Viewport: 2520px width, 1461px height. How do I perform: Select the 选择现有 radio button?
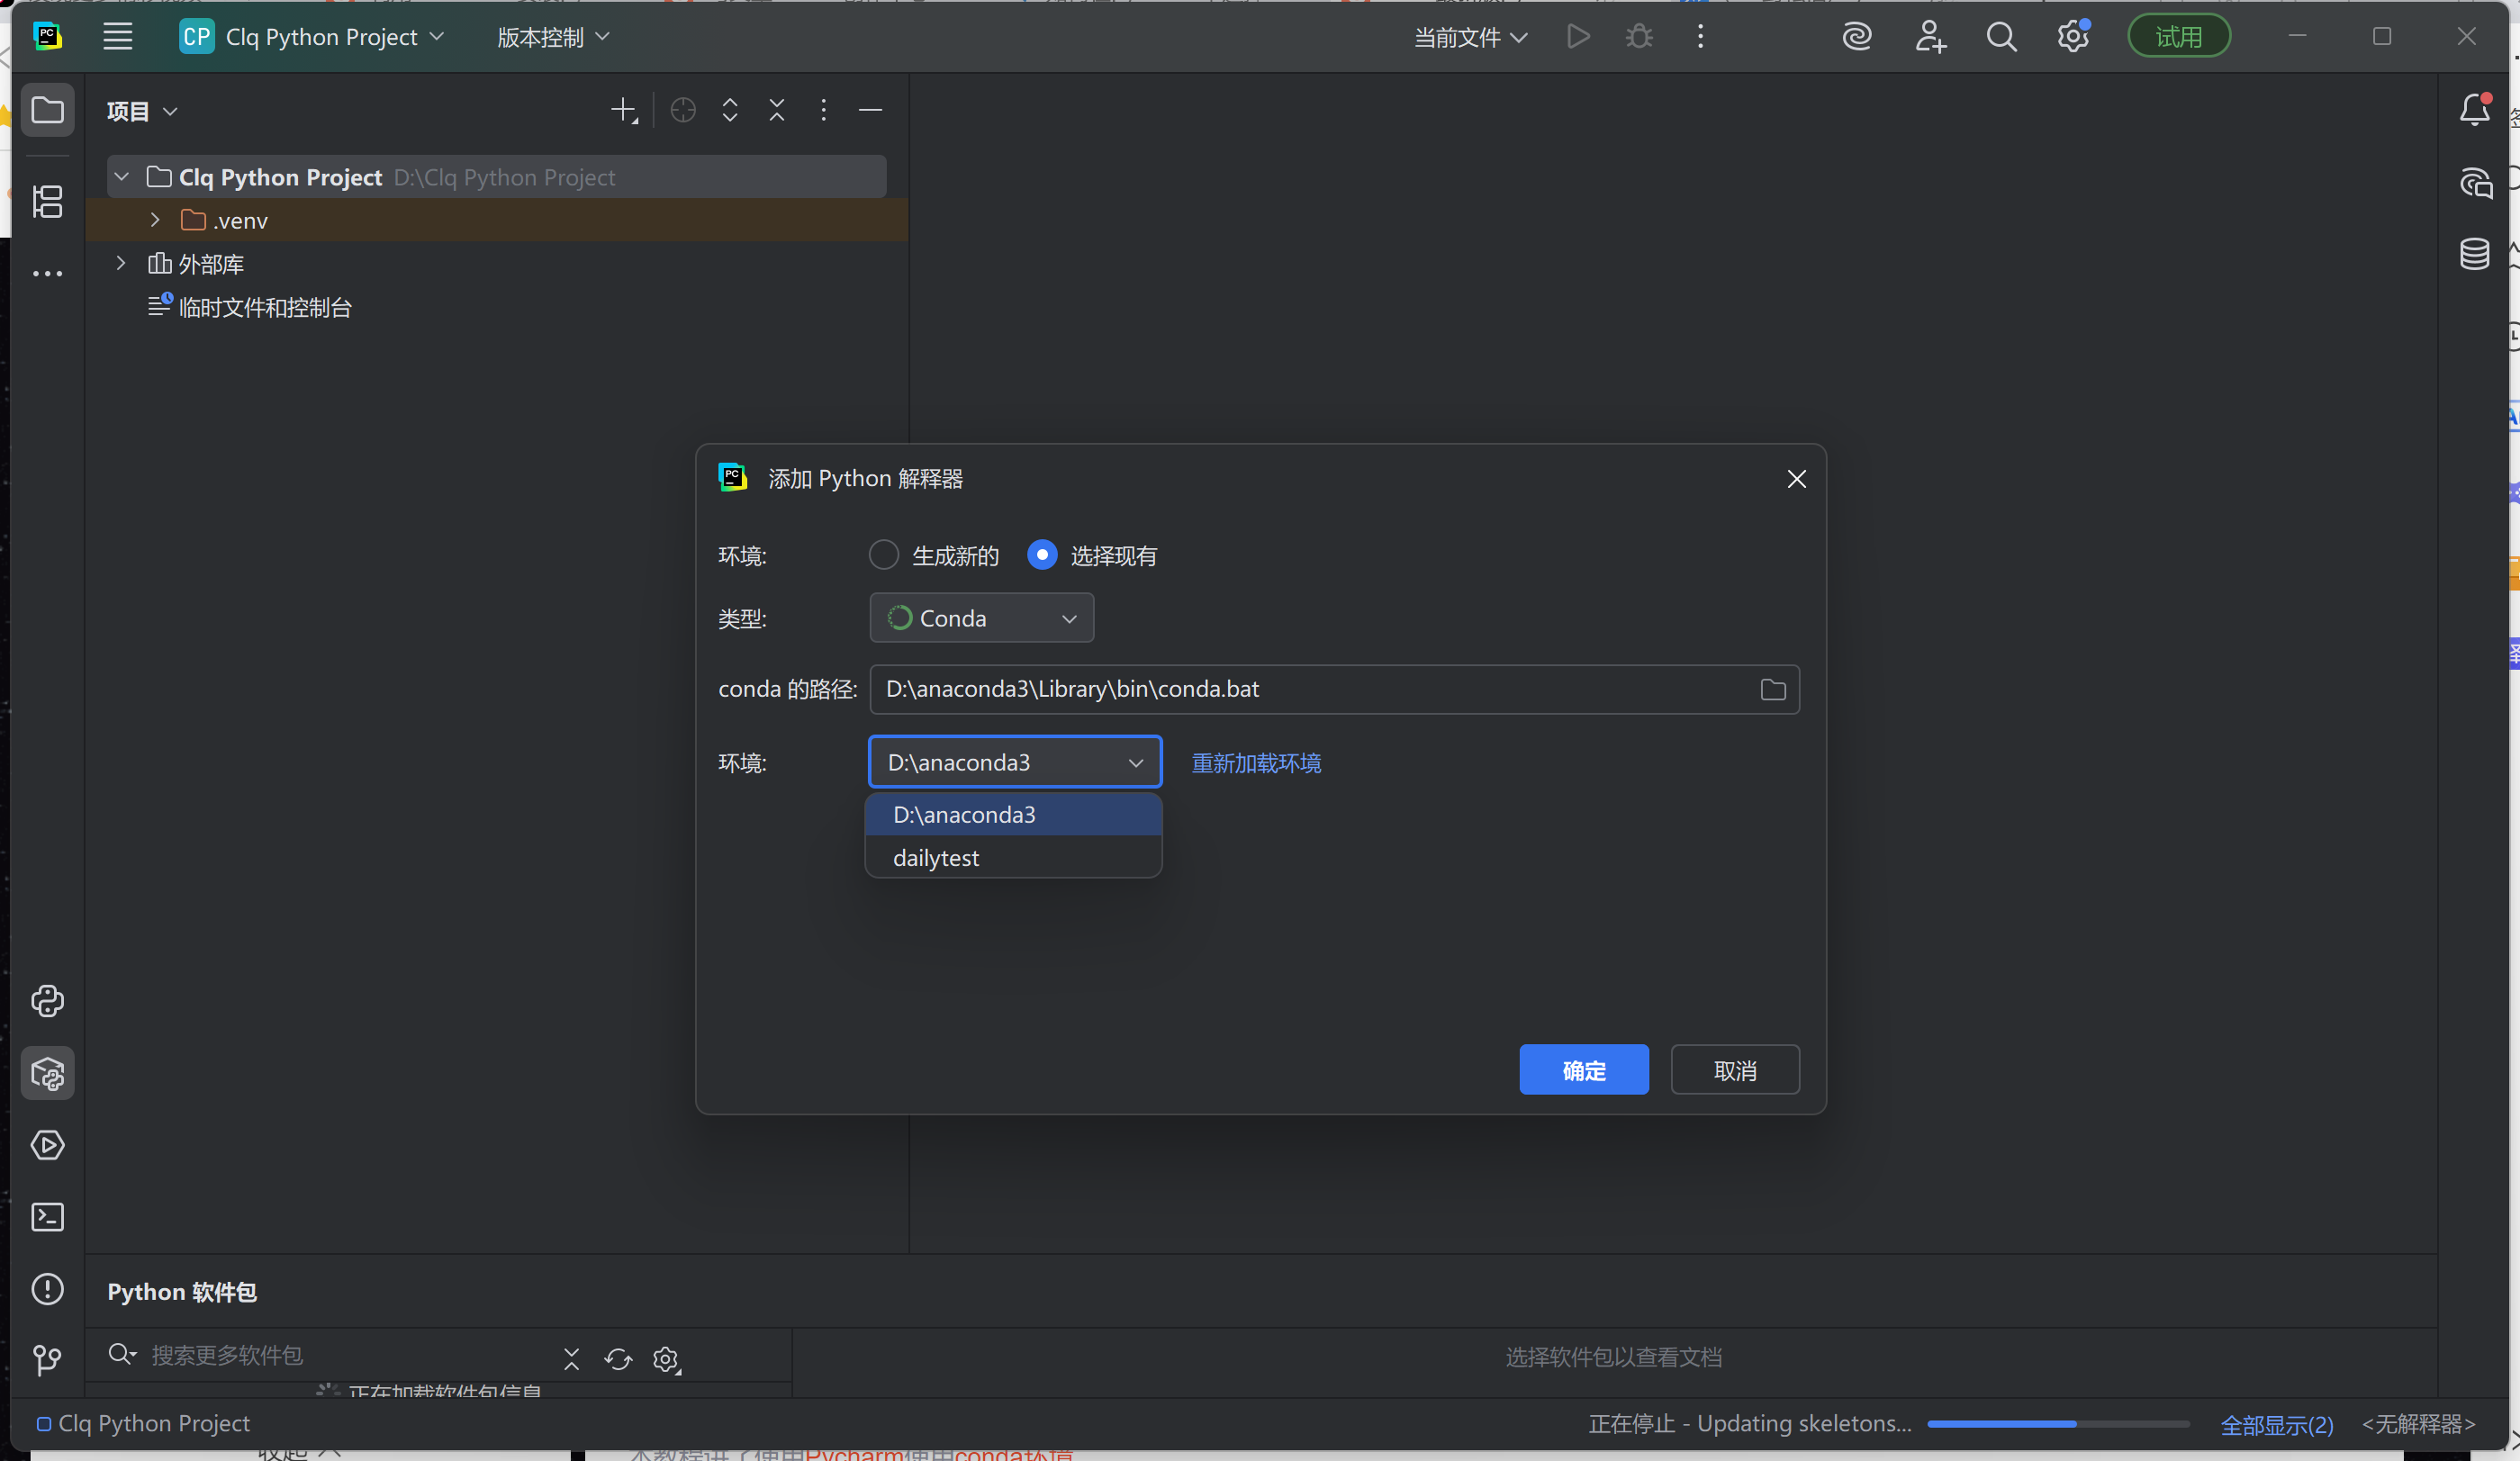coord(1042,555)
